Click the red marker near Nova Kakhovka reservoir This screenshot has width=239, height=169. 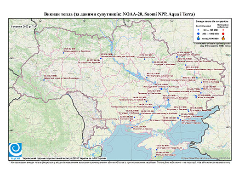click(x=159, y=107)
